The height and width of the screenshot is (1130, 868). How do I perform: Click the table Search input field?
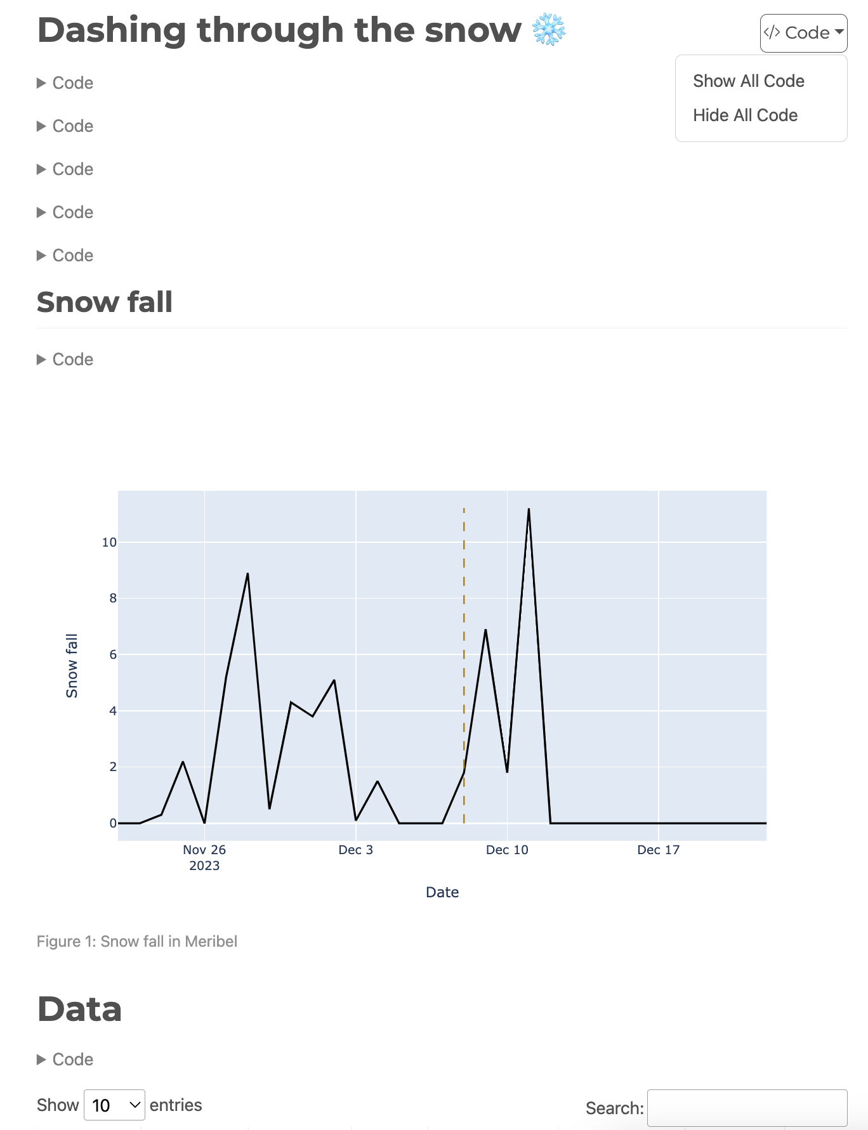(x=747, y=1108)
